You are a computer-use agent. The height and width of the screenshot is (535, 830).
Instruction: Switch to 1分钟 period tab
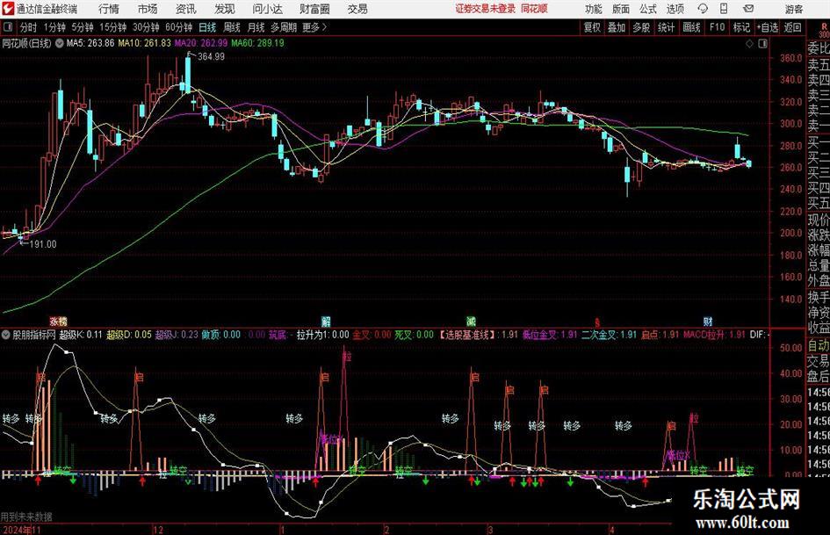click(x=54, y=27)
